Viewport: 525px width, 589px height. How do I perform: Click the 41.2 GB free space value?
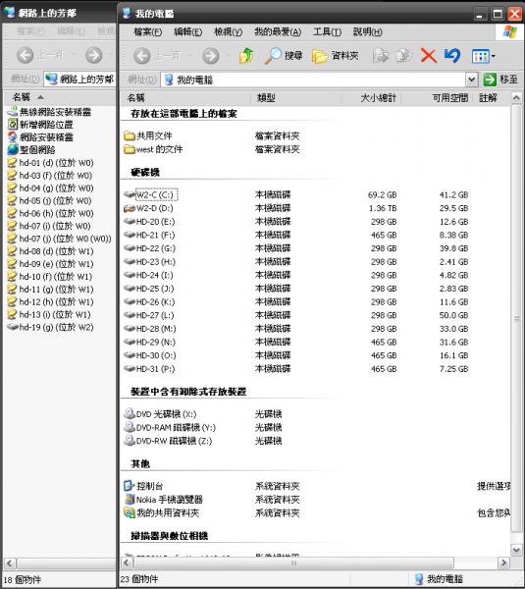pyautogui.click(x=453, y=195)
